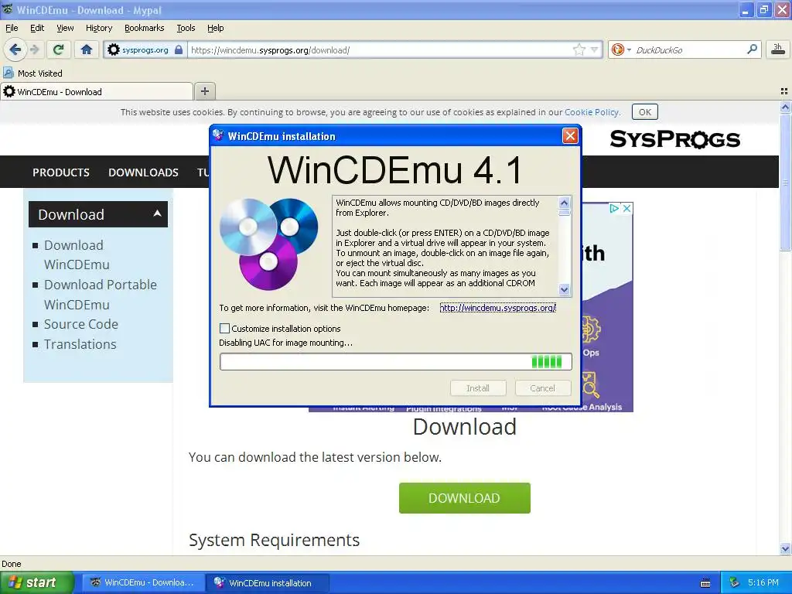Collapse the Download sidebar section arrow
Viewport: 792px width, 594px height.
pyautogui.click(x=157, y=213)
